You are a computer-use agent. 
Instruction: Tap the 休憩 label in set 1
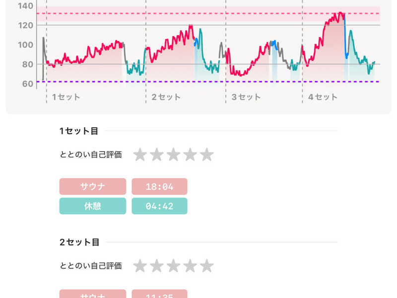(93, 206)
